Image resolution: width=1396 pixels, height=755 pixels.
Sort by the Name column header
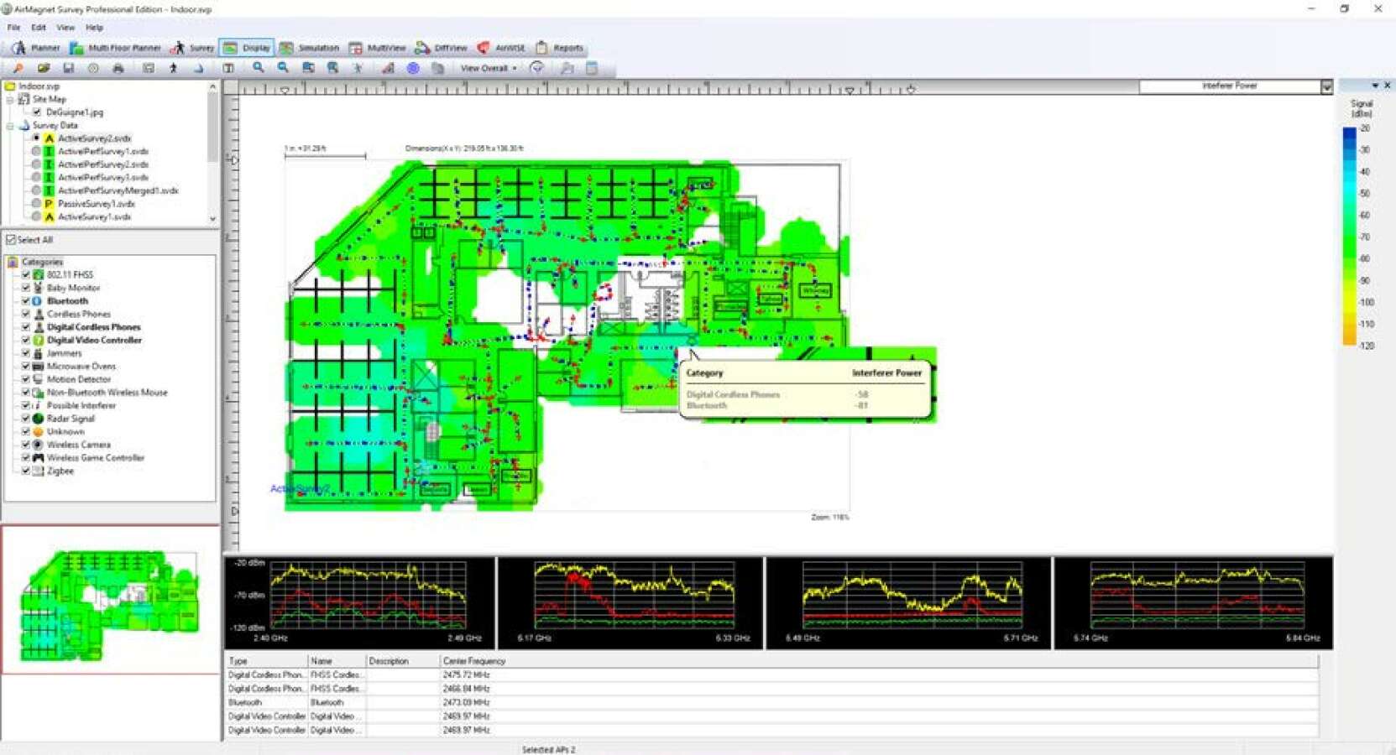337,661
